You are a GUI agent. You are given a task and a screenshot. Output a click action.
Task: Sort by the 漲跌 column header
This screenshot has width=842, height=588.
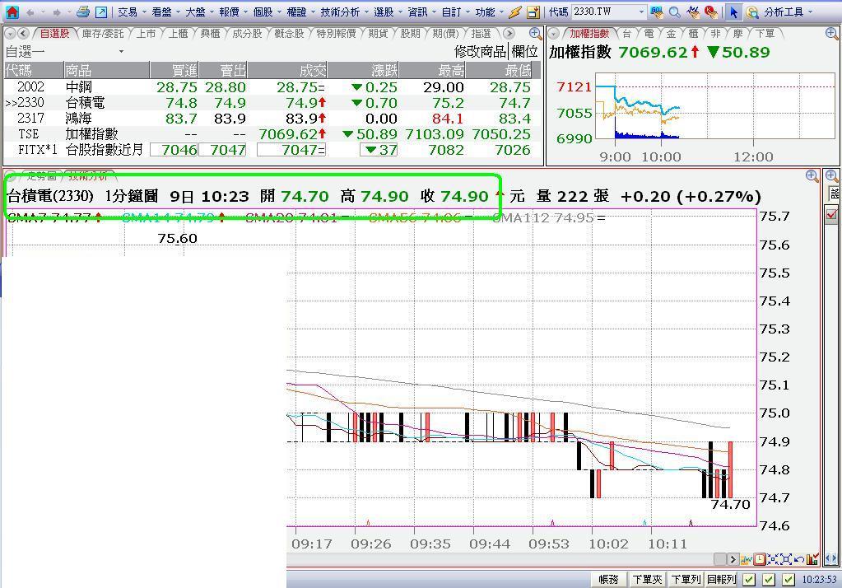[x=364, y=70]
